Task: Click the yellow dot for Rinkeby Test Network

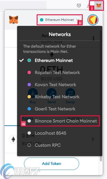Action: (x=29, y=97)
